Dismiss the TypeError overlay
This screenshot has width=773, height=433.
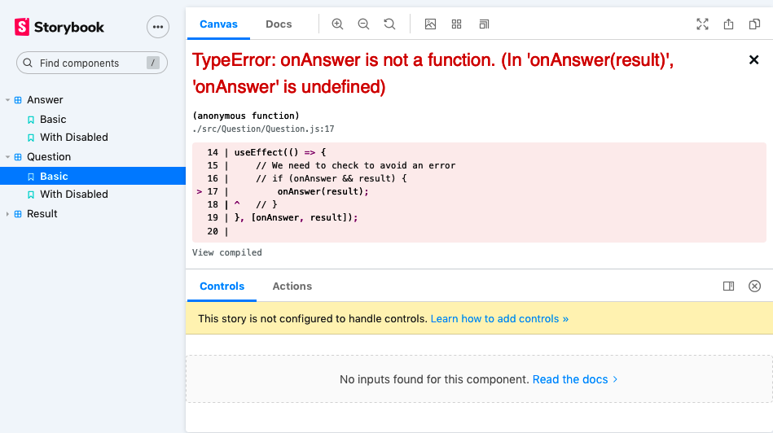753,60
